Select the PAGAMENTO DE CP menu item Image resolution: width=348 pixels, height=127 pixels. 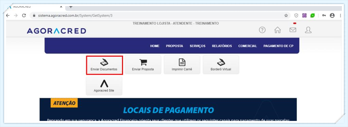pos(279,46)
